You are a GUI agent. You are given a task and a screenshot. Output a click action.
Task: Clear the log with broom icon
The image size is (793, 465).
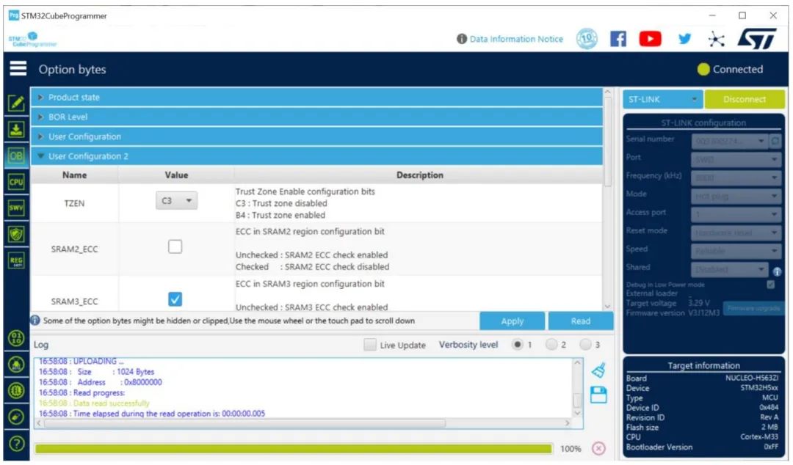coord(599,370)
